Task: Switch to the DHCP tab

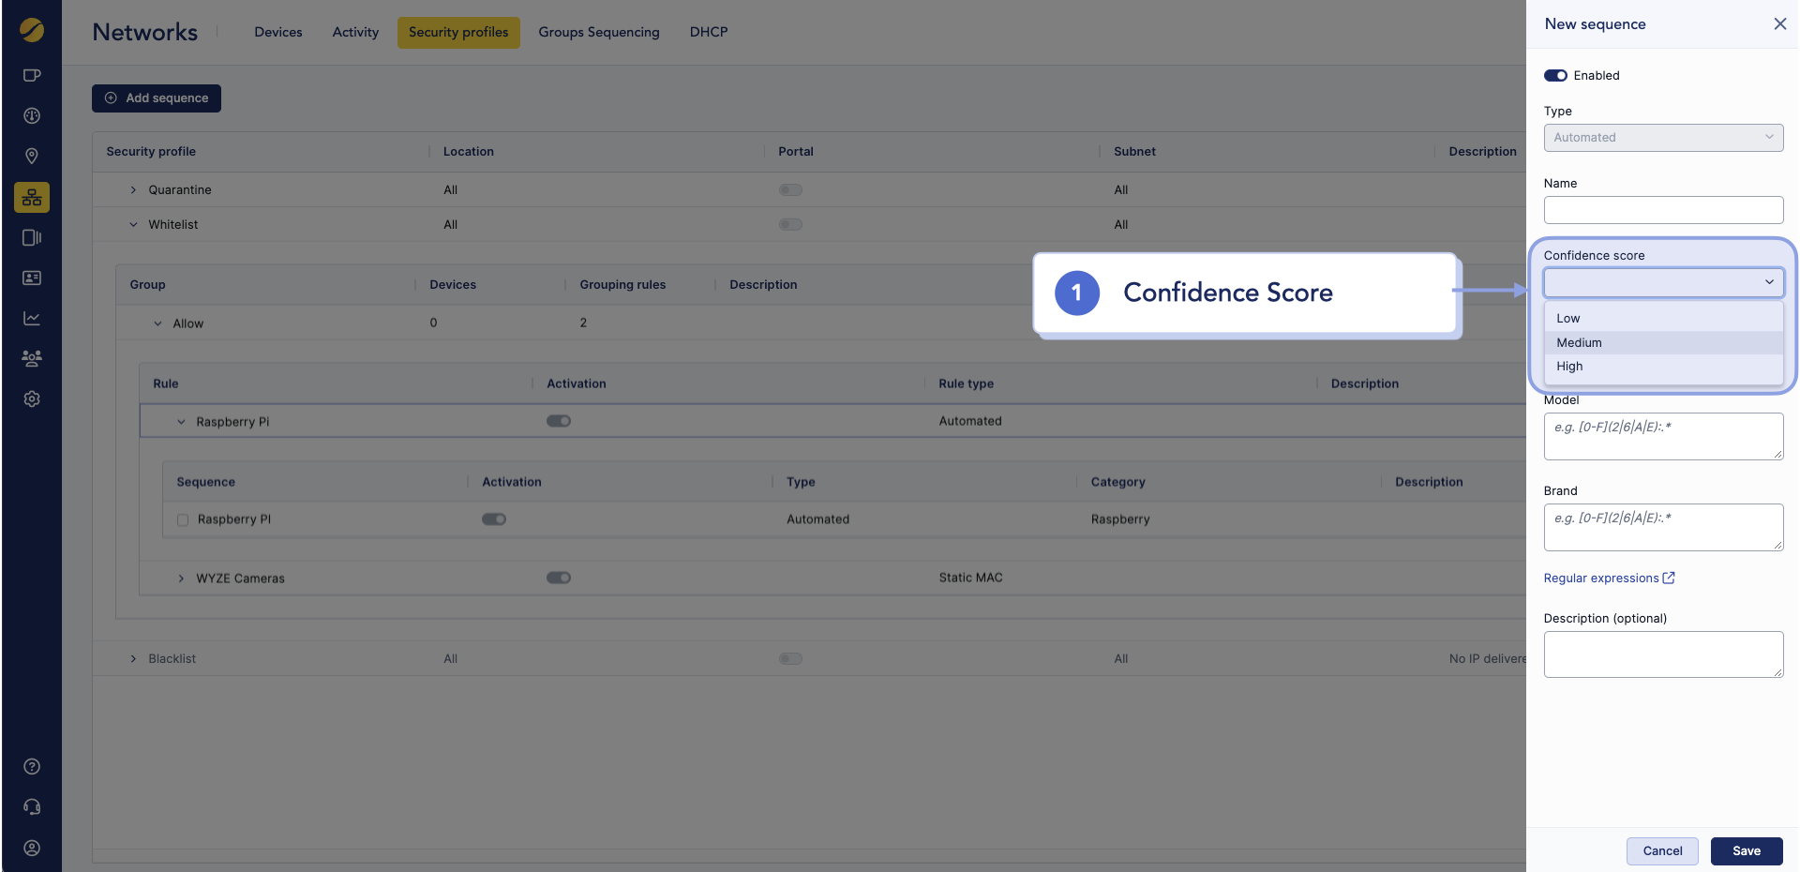Action: coord(708,32)
